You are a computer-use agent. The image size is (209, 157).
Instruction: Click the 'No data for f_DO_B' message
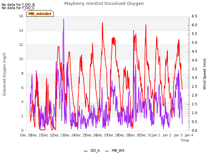pos(18,5)
